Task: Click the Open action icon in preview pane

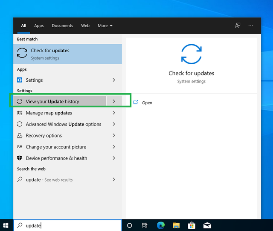Action: (x=136, y=102)
